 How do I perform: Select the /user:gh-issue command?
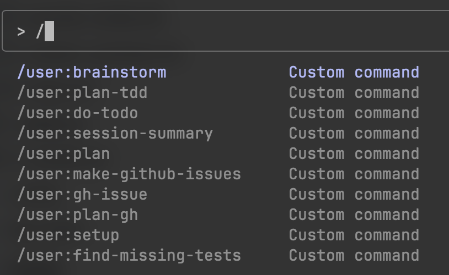82,195
